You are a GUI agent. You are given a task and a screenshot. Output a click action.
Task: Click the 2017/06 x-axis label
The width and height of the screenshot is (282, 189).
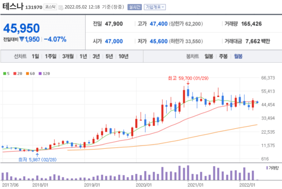[x=10, y=185]
